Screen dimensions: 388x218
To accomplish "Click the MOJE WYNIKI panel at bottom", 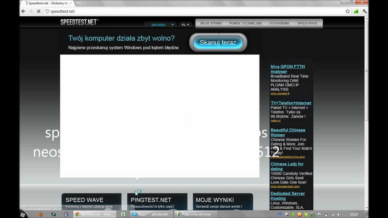I will coord(223,202).
